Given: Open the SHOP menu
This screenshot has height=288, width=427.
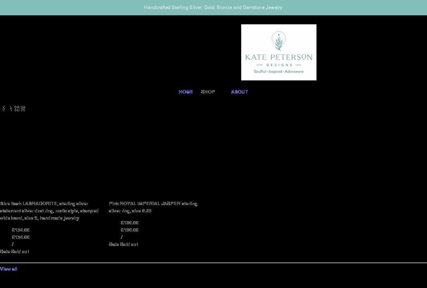Looking at the screenshot, I should tap(207, 91).
